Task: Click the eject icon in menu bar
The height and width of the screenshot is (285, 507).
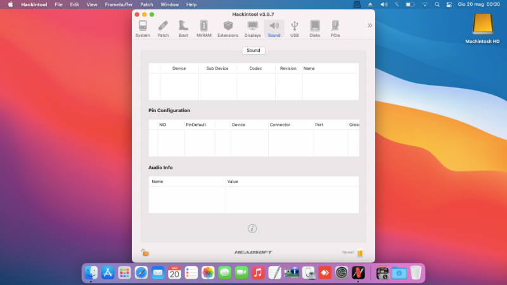Action: pyautogui.click(x=370, y=4)
